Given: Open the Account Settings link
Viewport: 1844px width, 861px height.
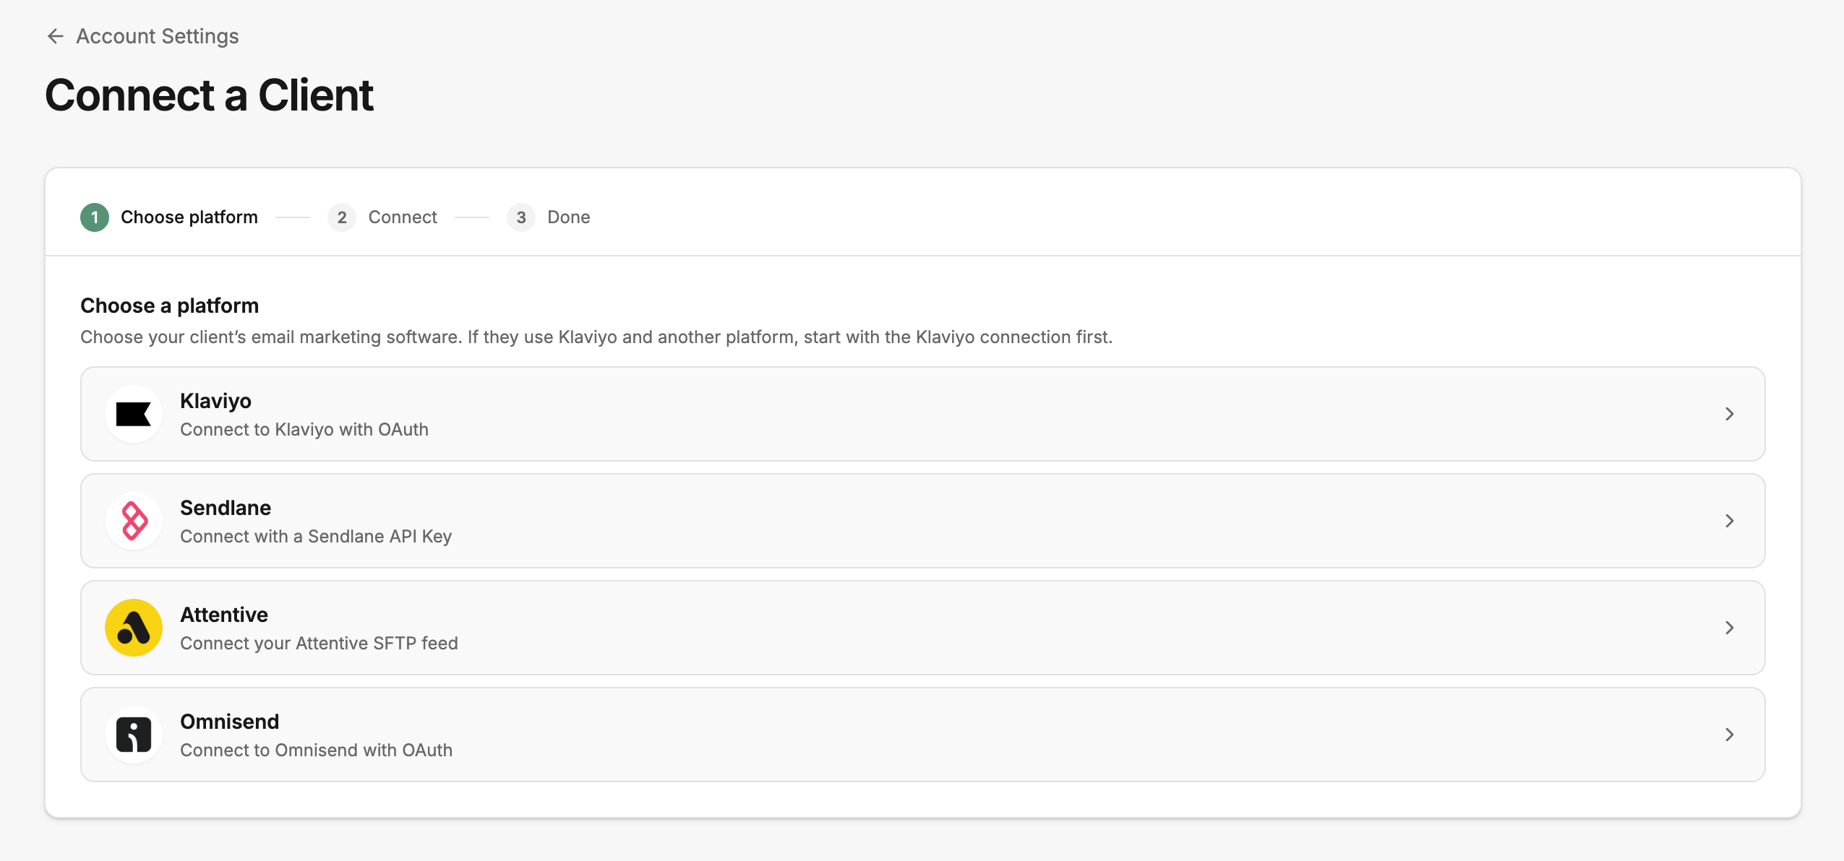Looking at the screenshot, I should tap(157, 36).
